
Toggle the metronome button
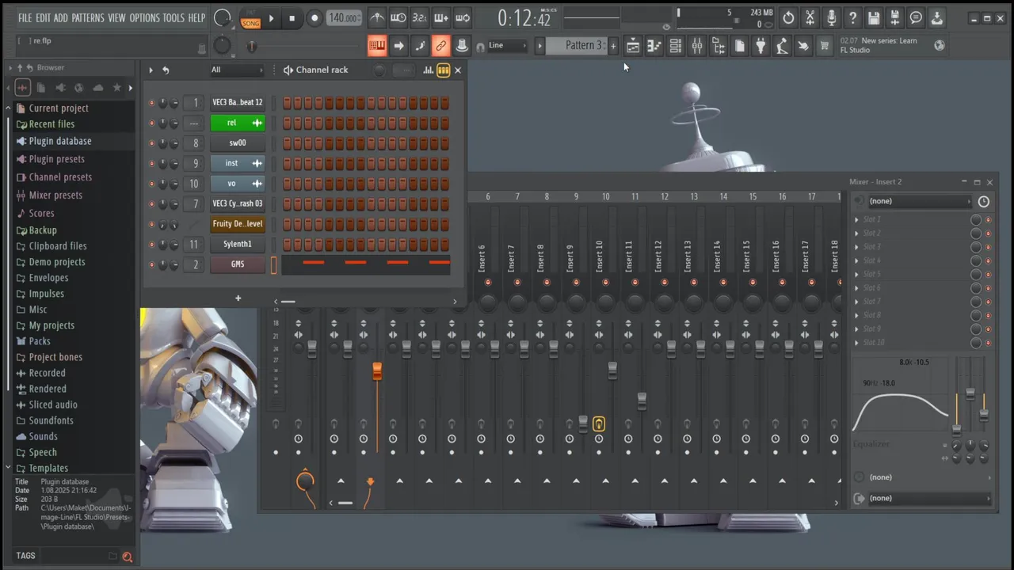[377, 17]
